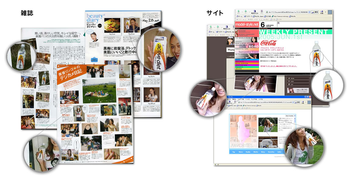Image resolution: width=351 pixels, height=180 pixels.
Task: Click print icon in bottom Mozilla window
Action: pos(303,102)
